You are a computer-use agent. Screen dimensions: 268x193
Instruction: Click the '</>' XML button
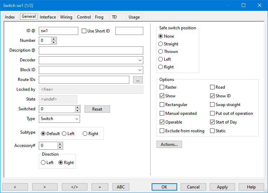click(x=74, y=187)
